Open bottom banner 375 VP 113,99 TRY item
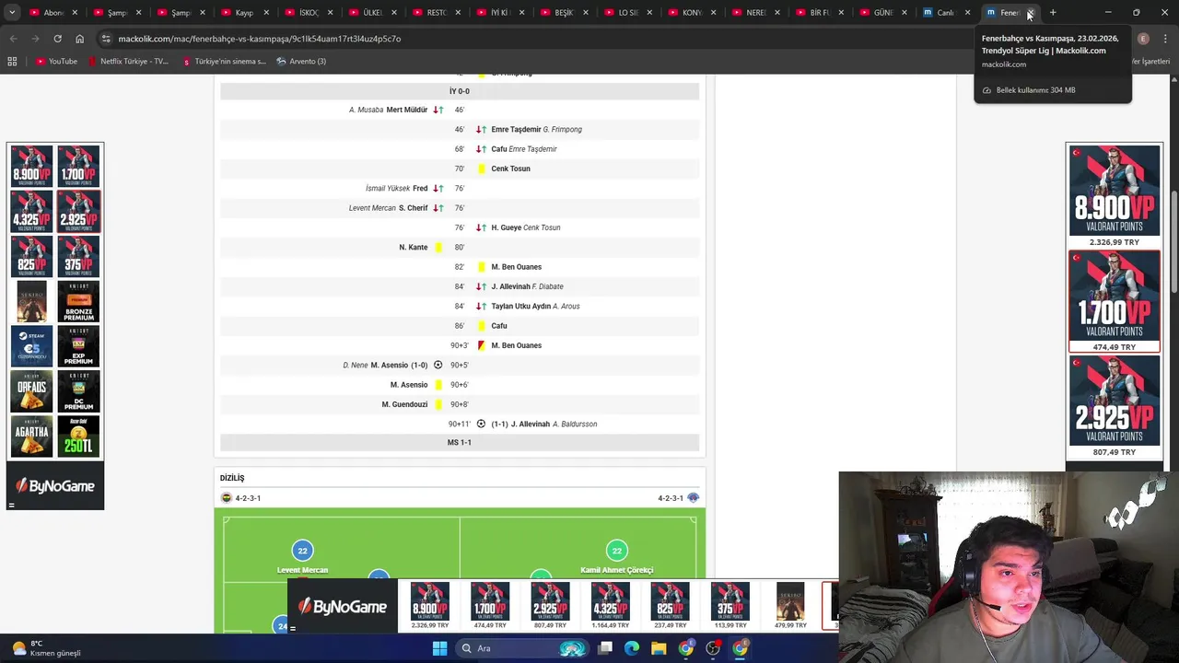Viewport: 1179px width, 663px height. pyautogui.click(x=730, y=606)
